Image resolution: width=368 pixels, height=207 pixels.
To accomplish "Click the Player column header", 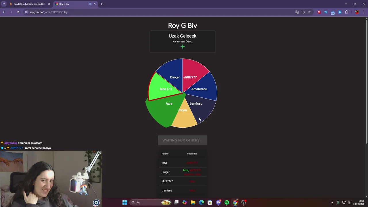I will 165,154.
